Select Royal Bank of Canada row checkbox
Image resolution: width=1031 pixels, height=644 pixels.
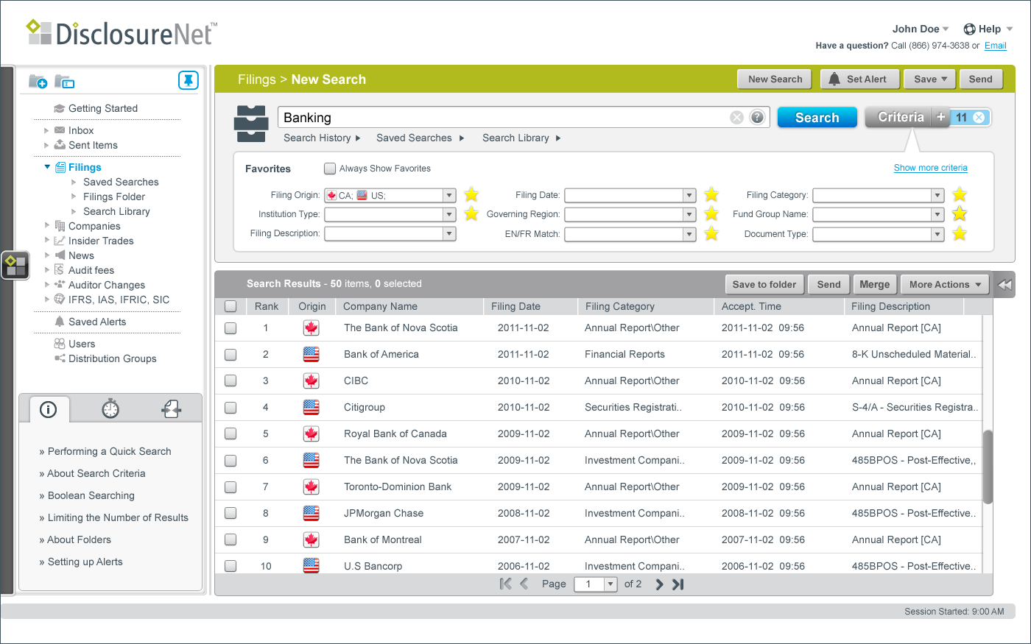(x=231, y=434)
